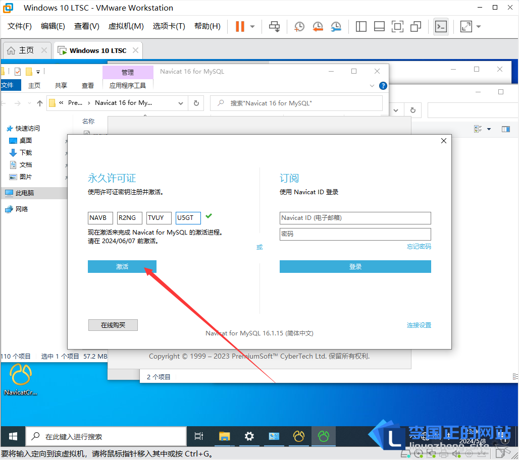Click the 在线购买 buy online button

[113, 325]
